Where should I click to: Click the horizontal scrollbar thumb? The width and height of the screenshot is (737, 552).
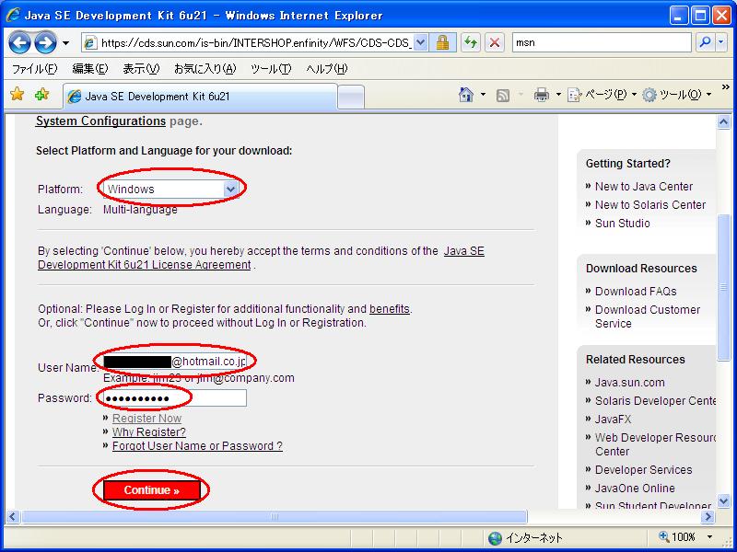(x=275, y=517)
